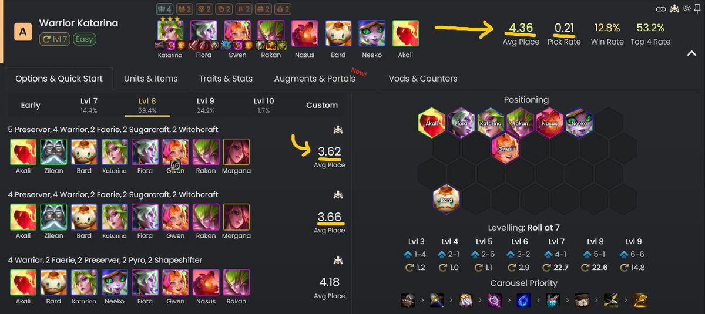Click the Golden Spatula carousel item
The image size is (705, 314).
click(x=640, y=301)
